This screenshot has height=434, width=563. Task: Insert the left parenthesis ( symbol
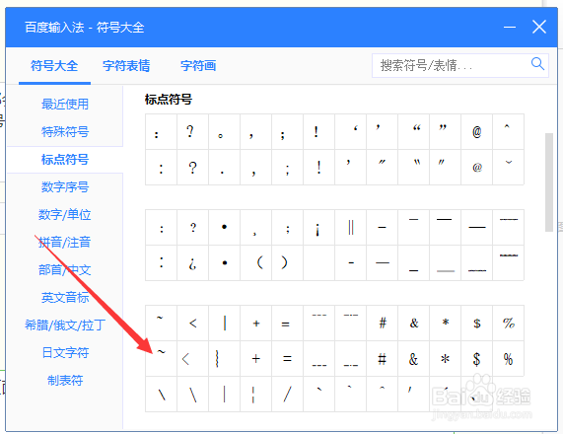tap(255, 262)
